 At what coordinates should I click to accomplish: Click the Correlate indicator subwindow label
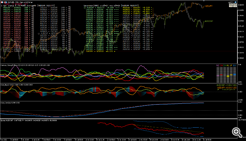[x=10, y=103]
